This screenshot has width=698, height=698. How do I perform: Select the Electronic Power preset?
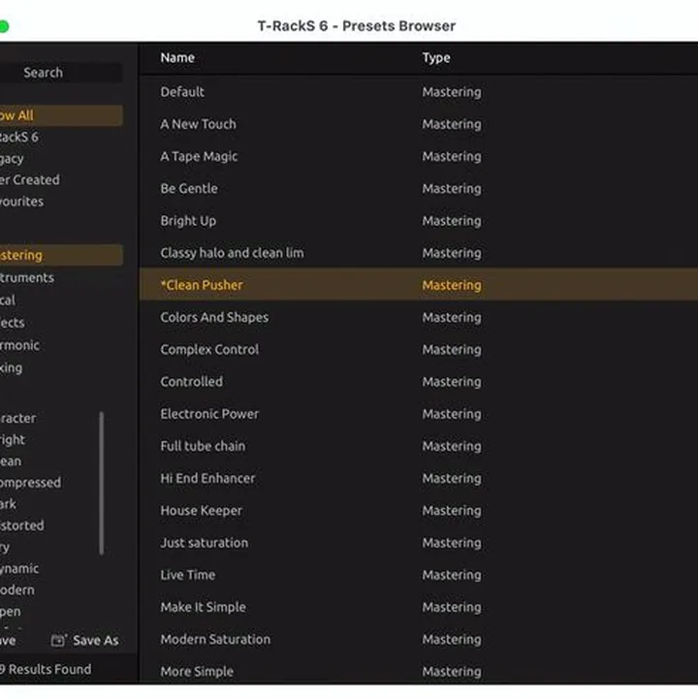click(x=419, y=414)
